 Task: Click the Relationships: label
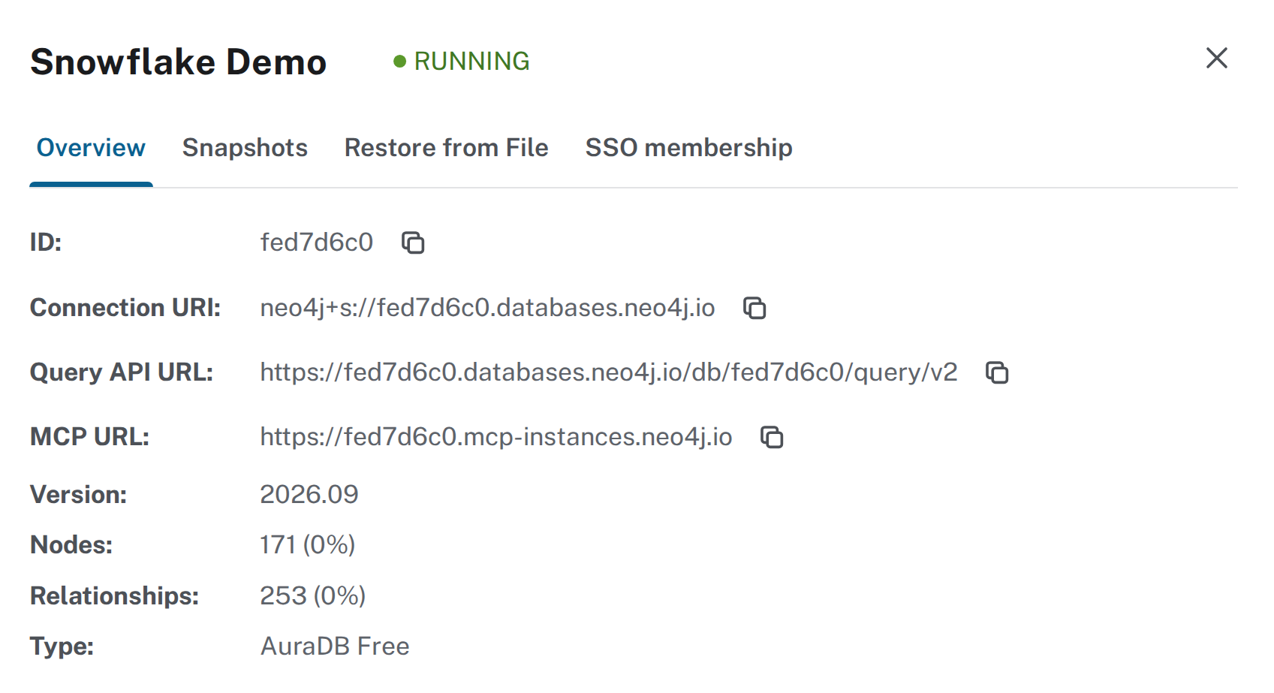[x=114, y=595]
